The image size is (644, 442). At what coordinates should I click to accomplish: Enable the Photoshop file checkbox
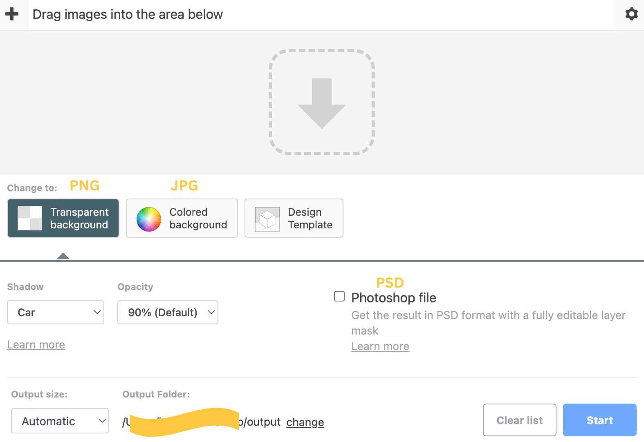(339, 296)
